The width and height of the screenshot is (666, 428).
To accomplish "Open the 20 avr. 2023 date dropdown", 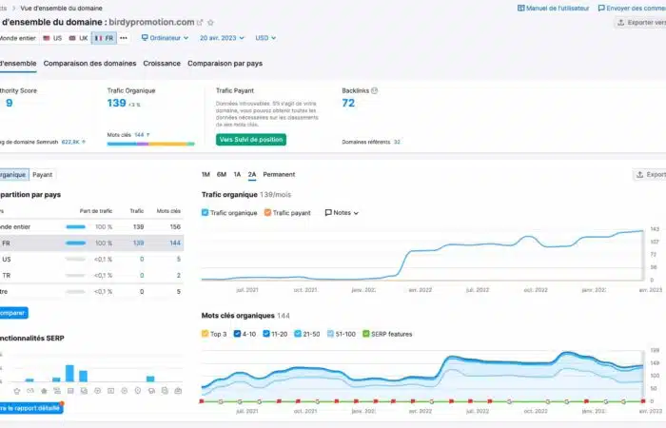I will click(x=223, y=38).
